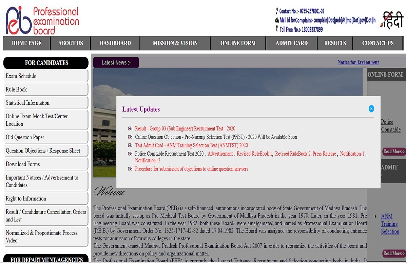Open the ADMIT CARD menu
407x263 pixels.
click(x=291, y=43)
